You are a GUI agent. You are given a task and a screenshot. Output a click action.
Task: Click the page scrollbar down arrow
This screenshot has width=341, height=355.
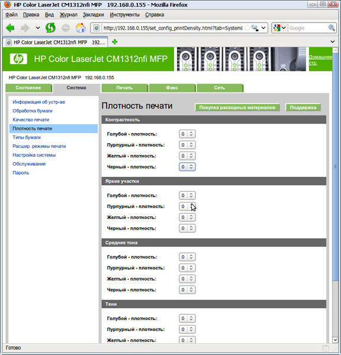coord(335,340)
